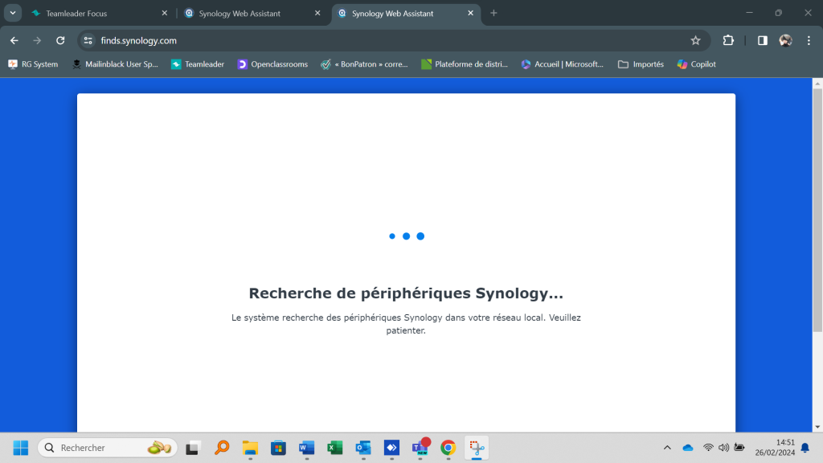Viewport: 823px width, 463px height.
Task: Bookmark this page with the star icon
Action: coord(695,40)
